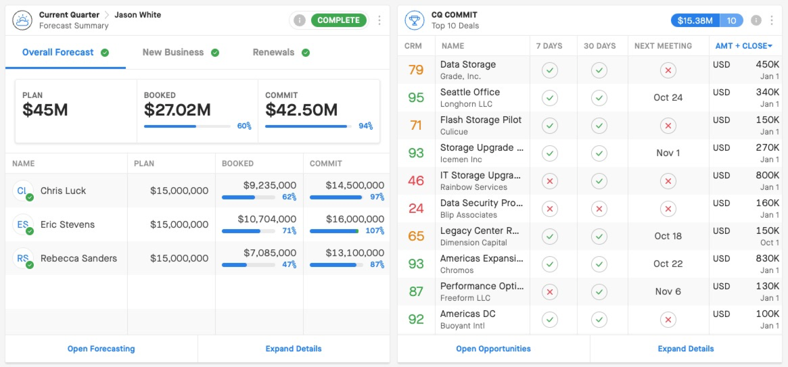Click Eric Stevens' avatar icon
The height and width of the screenshot is (367, 788).
22,224
